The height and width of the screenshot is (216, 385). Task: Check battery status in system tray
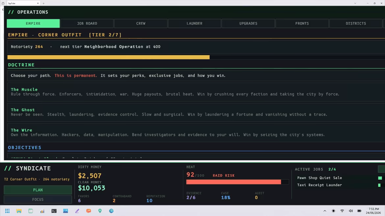click(x=359, y=211)
